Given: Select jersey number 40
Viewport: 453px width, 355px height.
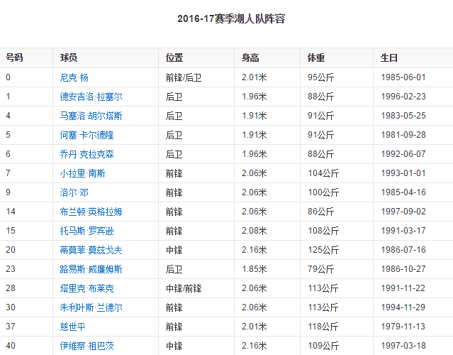Looking at the screenshot, I should (11, 345).
